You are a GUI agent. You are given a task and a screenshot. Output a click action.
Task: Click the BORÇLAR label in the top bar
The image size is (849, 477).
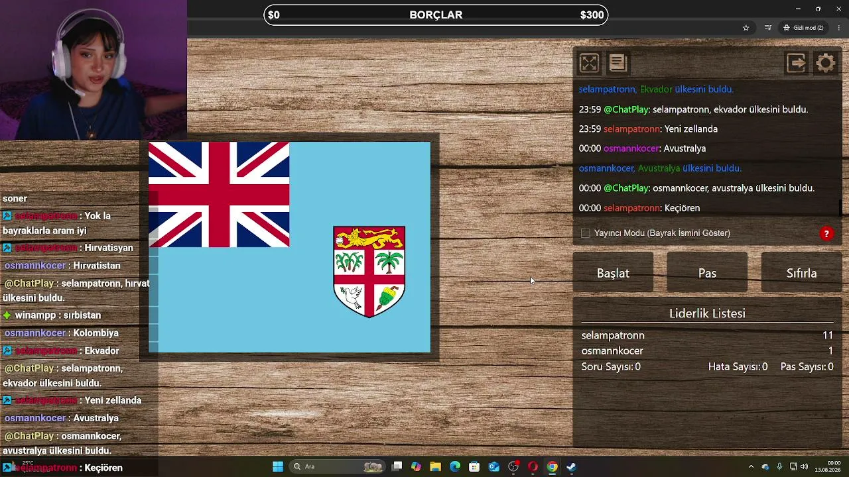click(436, 15)
